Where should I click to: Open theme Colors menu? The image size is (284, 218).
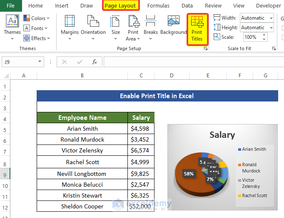[x=36, y=18]
